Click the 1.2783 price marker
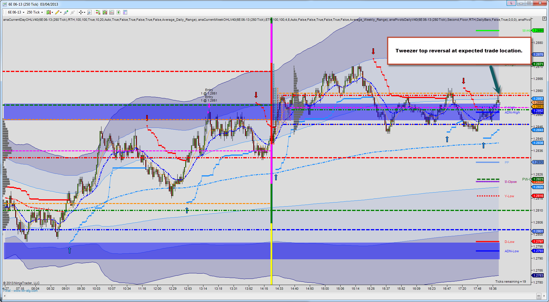Viewport: 549px width, 302px height. [x=538, y=275]
